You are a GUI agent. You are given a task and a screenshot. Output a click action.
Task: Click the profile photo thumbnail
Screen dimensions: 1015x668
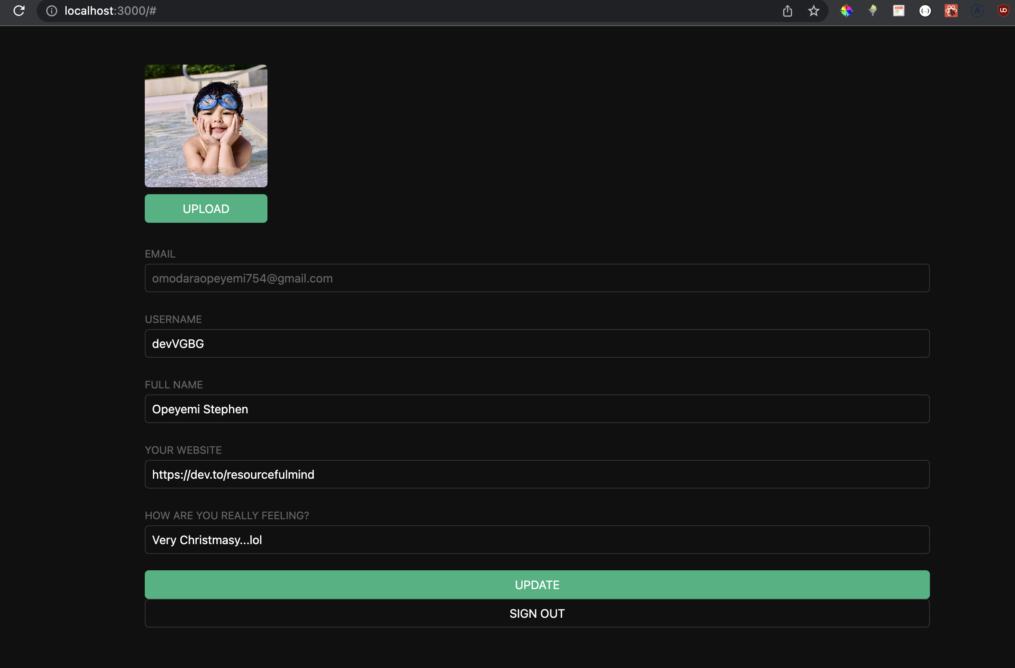tap(206, 126)
